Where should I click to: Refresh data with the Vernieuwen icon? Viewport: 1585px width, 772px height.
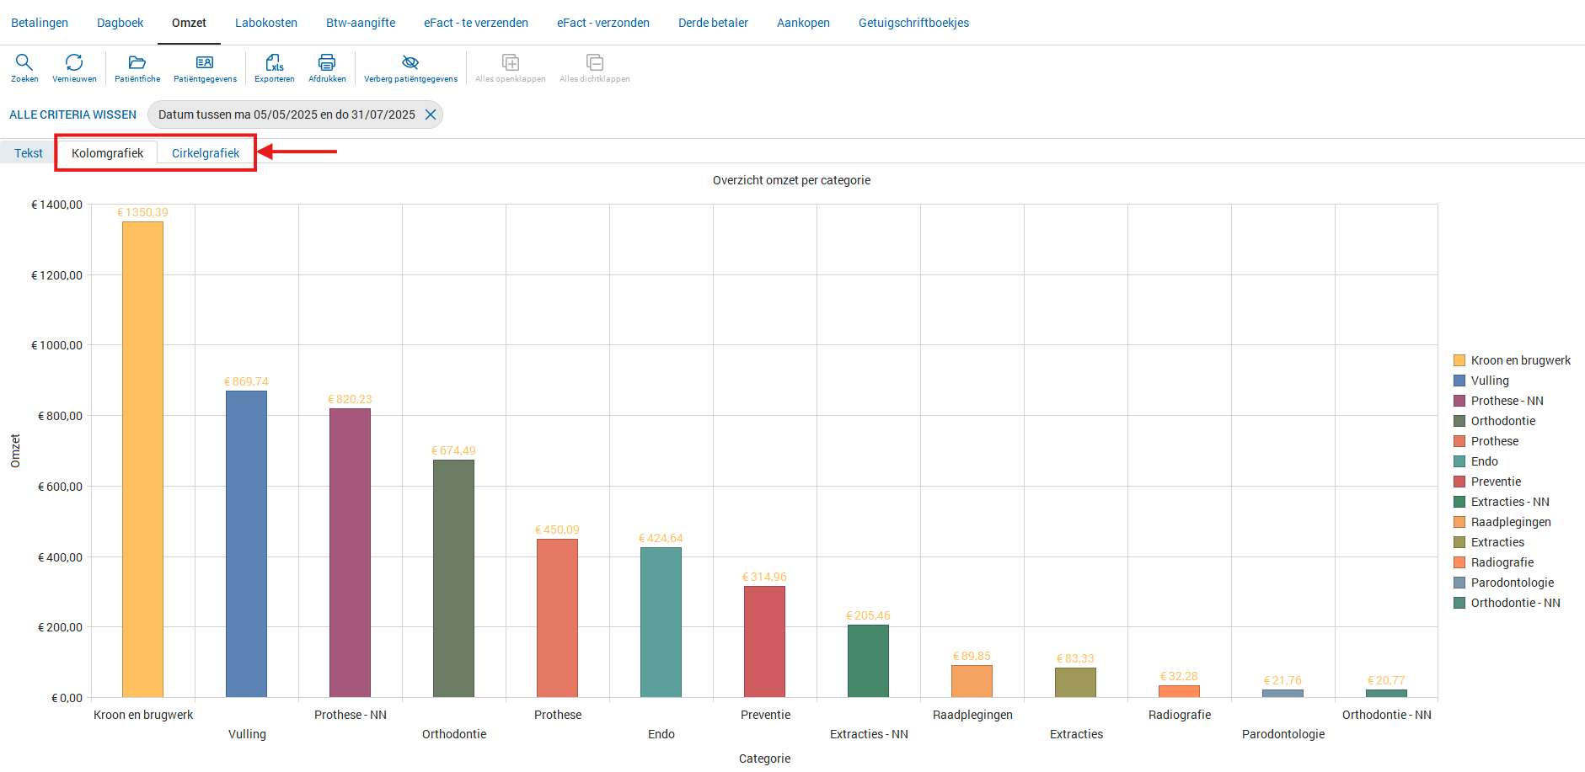[x=74, y=63]
